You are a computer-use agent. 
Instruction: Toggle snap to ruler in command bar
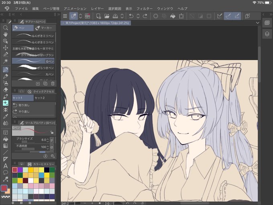tap(220, 16)
